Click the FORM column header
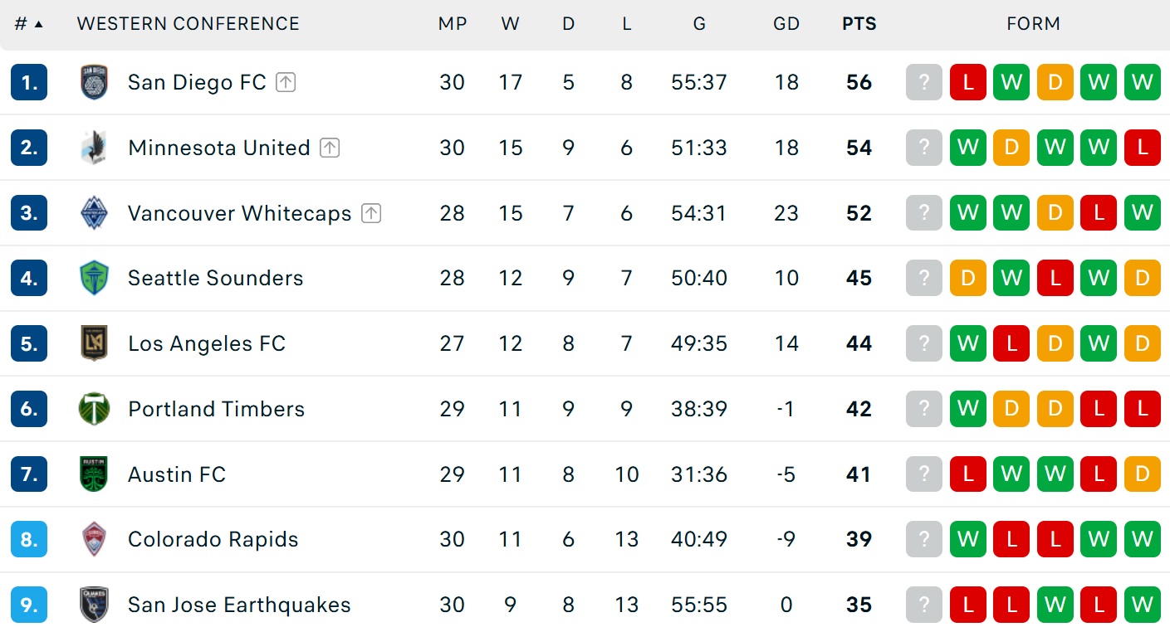1170x627 pixels. coord(1034,24)
